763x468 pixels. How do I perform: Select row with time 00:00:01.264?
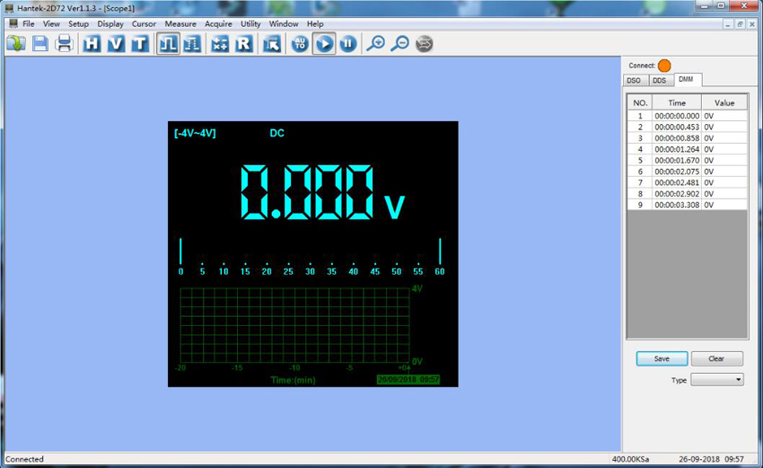point(687,149)
